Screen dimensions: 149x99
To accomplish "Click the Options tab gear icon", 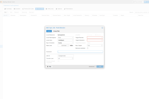I will [x=57, y=9].
